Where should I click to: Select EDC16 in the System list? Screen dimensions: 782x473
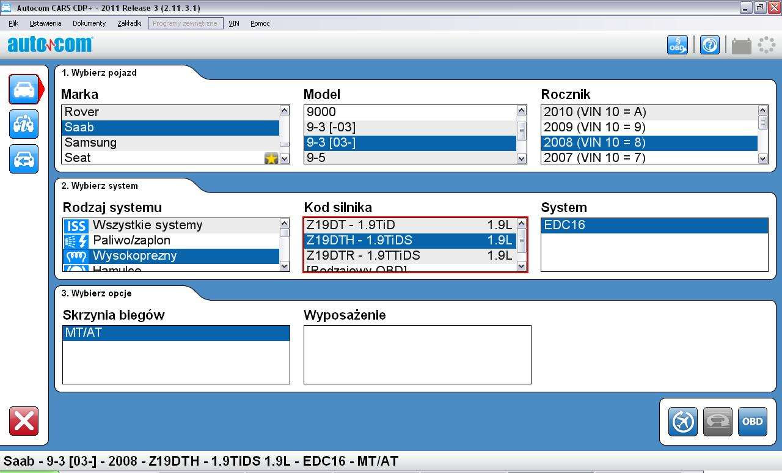pyautogui.click(x=654, y=225)
